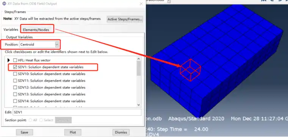Click the Save button
288x137 pixels.
[24, 132]
